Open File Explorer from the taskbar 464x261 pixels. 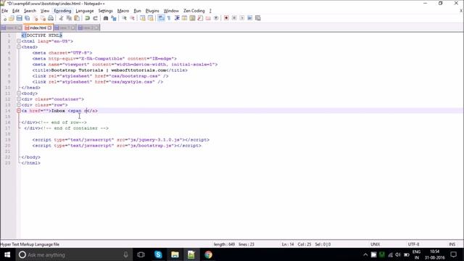tap(175, 254)
